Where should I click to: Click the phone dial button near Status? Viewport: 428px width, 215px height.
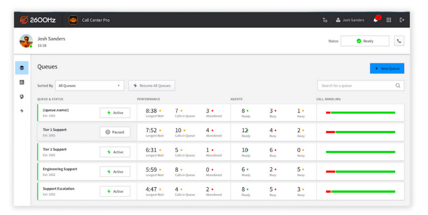(x=399, y=41)
